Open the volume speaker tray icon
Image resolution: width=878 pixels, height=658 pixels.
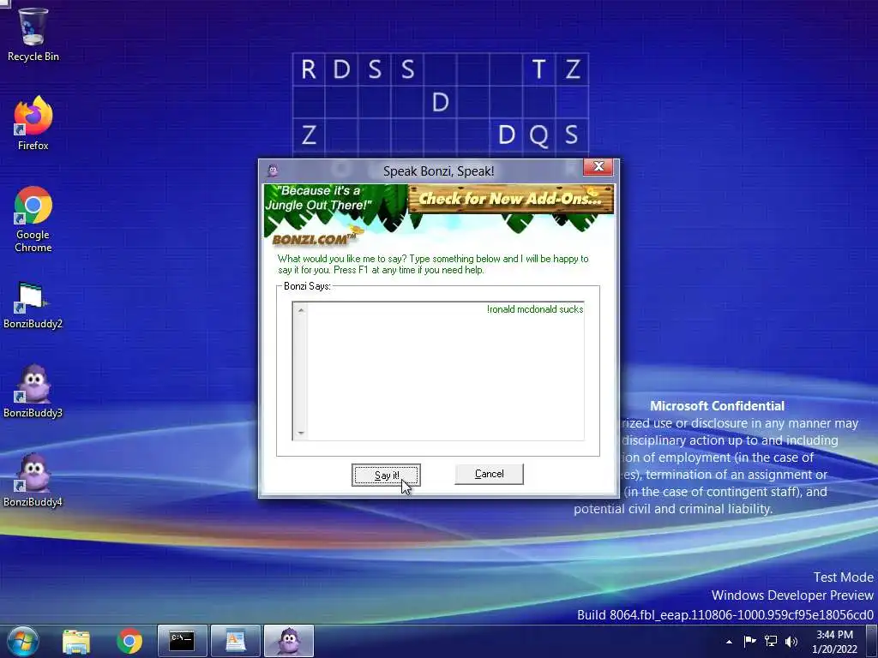click(791, 641)
